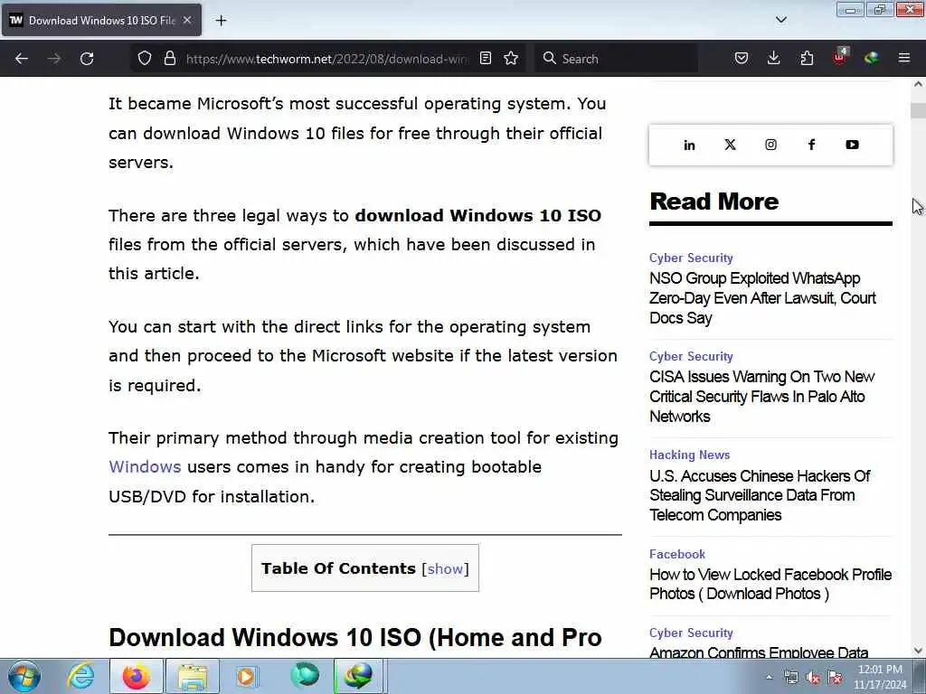
Task: Click the muted volume tray icon
Action: [813, 678]
